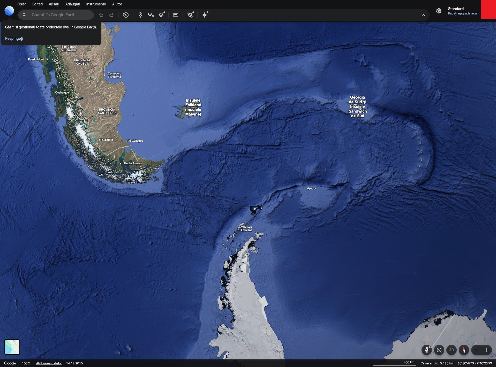
Task: Open Atribuirea datelor link
Action: tap(49, 363)
